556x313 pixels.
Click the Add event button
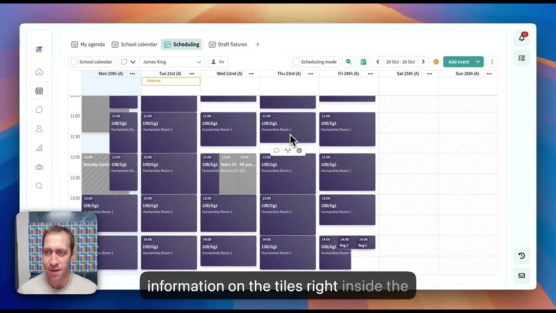[458, 62]
